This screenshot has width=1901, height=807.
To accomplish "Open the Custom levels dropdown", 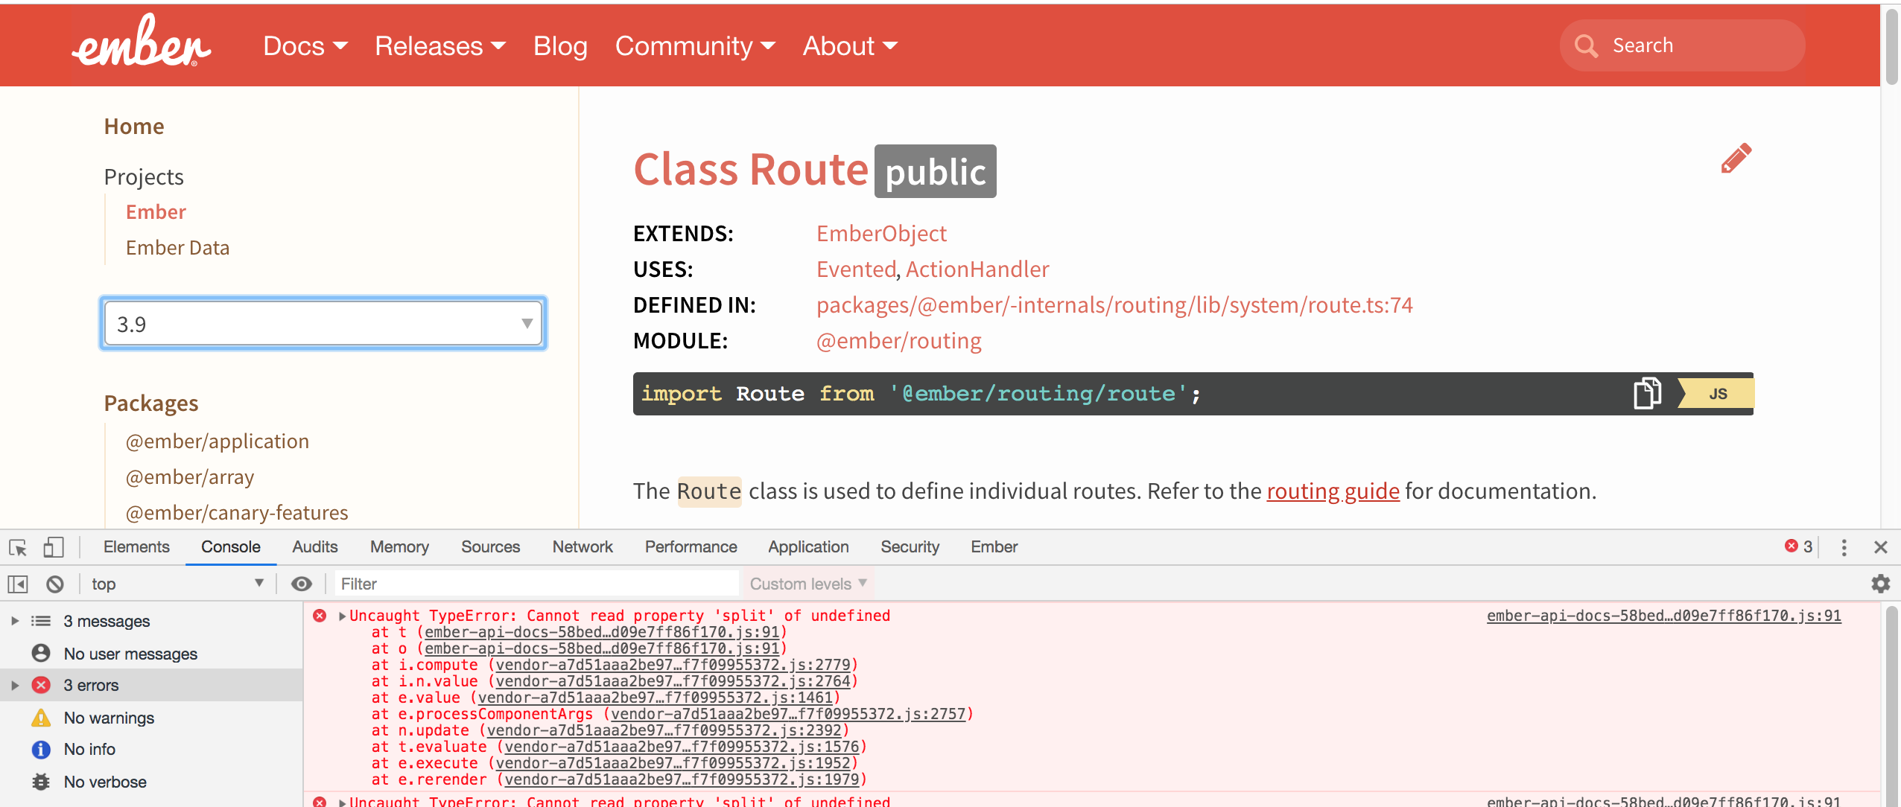I will point(808,584).
